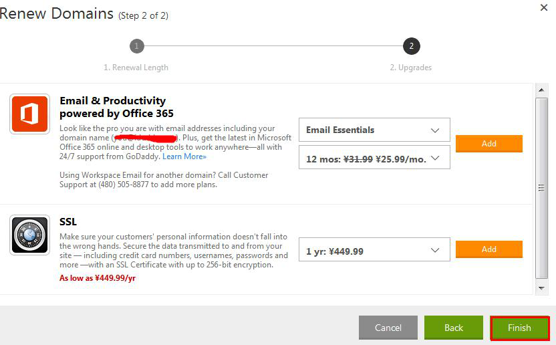This screenshot has width=556, height=345.
Task: Open the Learn More link
Action: [x=184, y=156]
